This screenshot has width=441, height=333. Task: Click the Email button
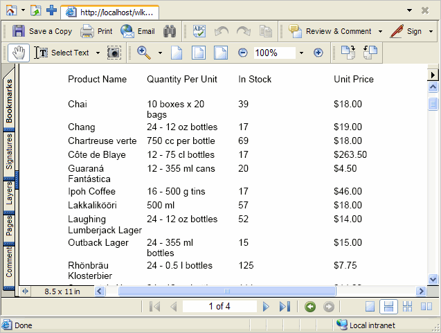click(x=138, y=31)
